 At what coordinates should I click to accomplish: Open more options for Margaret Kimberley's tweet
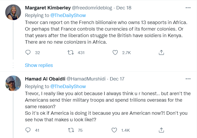[188, 8]
